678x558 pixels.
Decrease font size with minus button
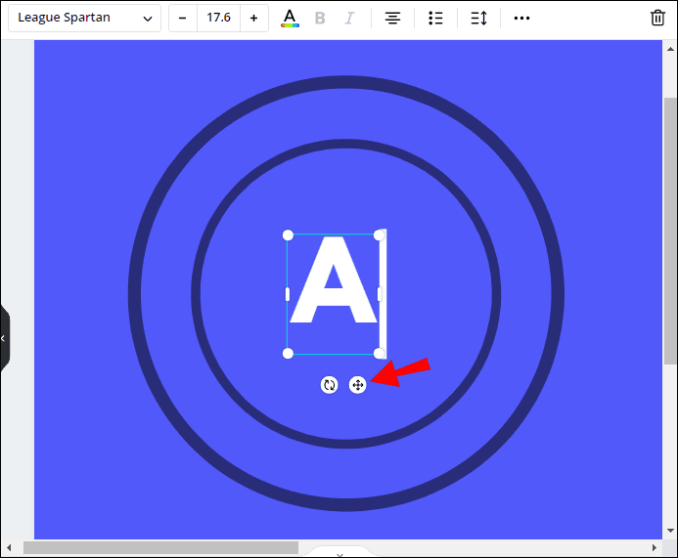coord(183,19)
